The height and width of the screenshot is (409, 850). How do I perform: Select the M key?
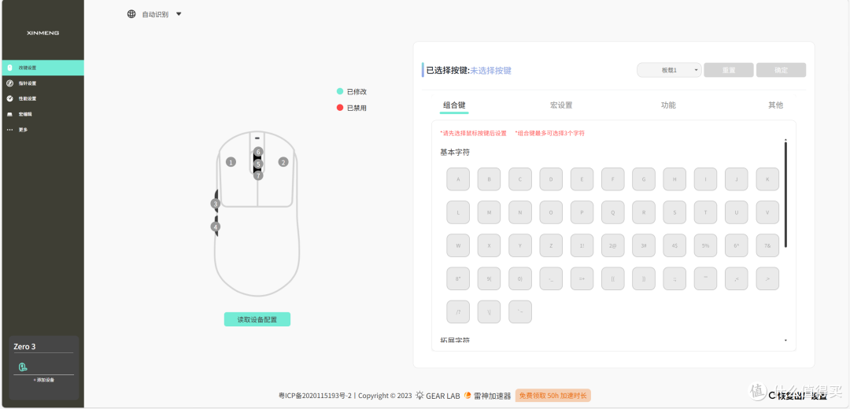click(489, 212)
